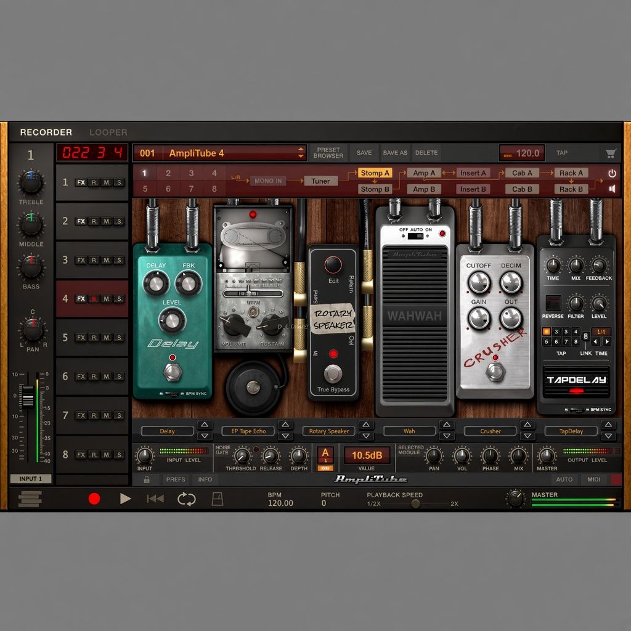This screenshot has width=631, height=631.
Task: Open the PRESET BROWSER
Action: pyautogui.click(x=328, y=153)
